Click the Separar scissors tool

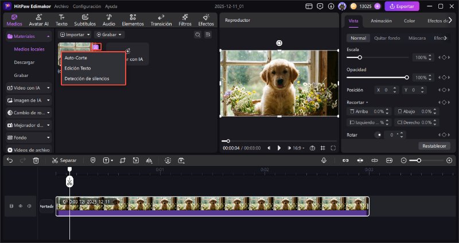tap(64, 160)
